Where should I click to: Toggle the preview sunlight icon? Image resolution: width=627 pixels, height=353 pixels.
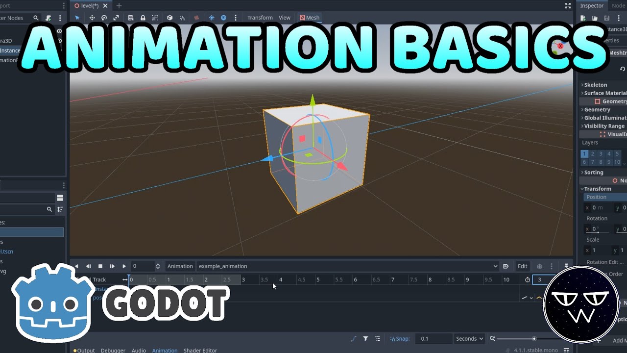click(212, 18)
